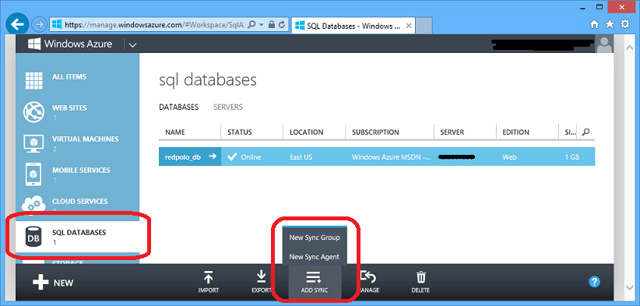640x306 pixels.
Task: Click the Import upload icon
Action: coord(208,277)
